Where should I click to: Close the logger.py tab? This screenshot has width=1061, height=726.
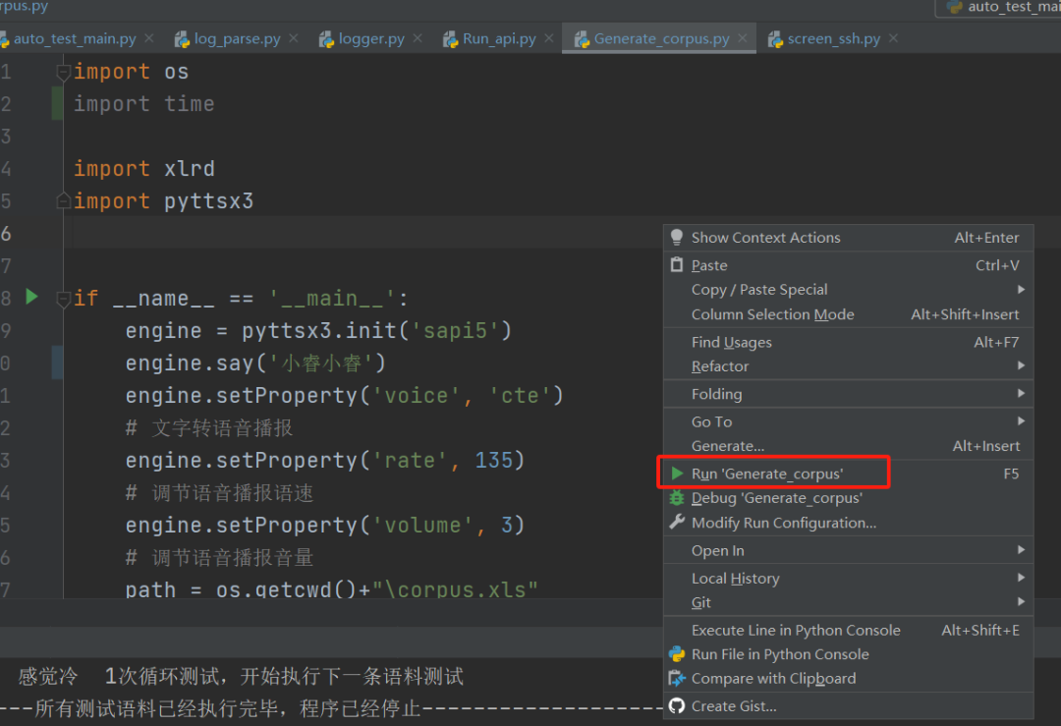tap(418, 38)
